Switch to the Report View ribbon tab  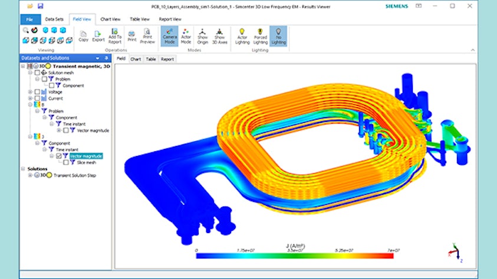pyautogui.click(x=170, y=19)
